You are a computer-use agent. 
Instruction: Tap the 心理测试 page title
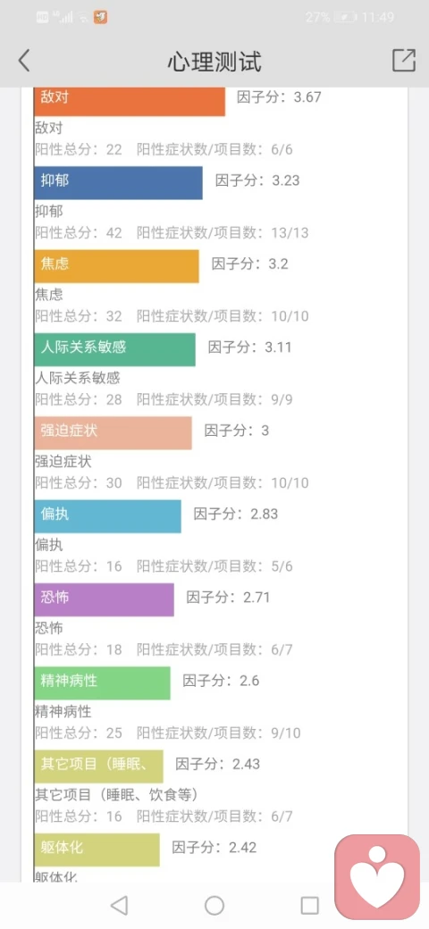tap(214, 61)
